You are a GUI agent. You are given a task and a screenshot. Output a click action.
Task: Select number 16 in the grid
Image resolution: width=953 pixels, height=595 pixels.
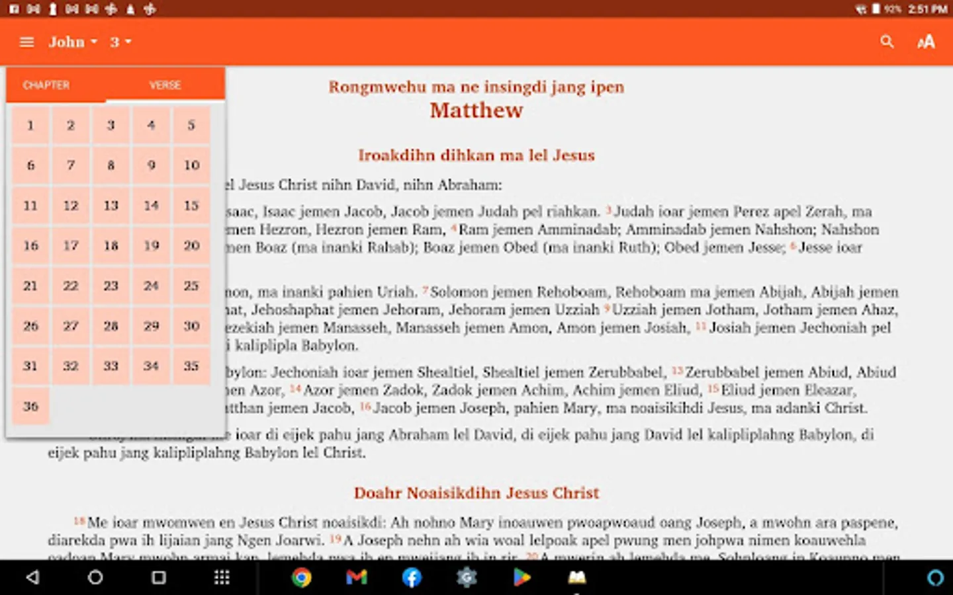(x=30, y=246)
